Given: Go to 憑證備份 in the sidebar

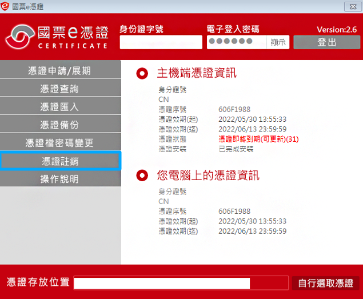Looking at the screenshot, I should tap(60, 125).
